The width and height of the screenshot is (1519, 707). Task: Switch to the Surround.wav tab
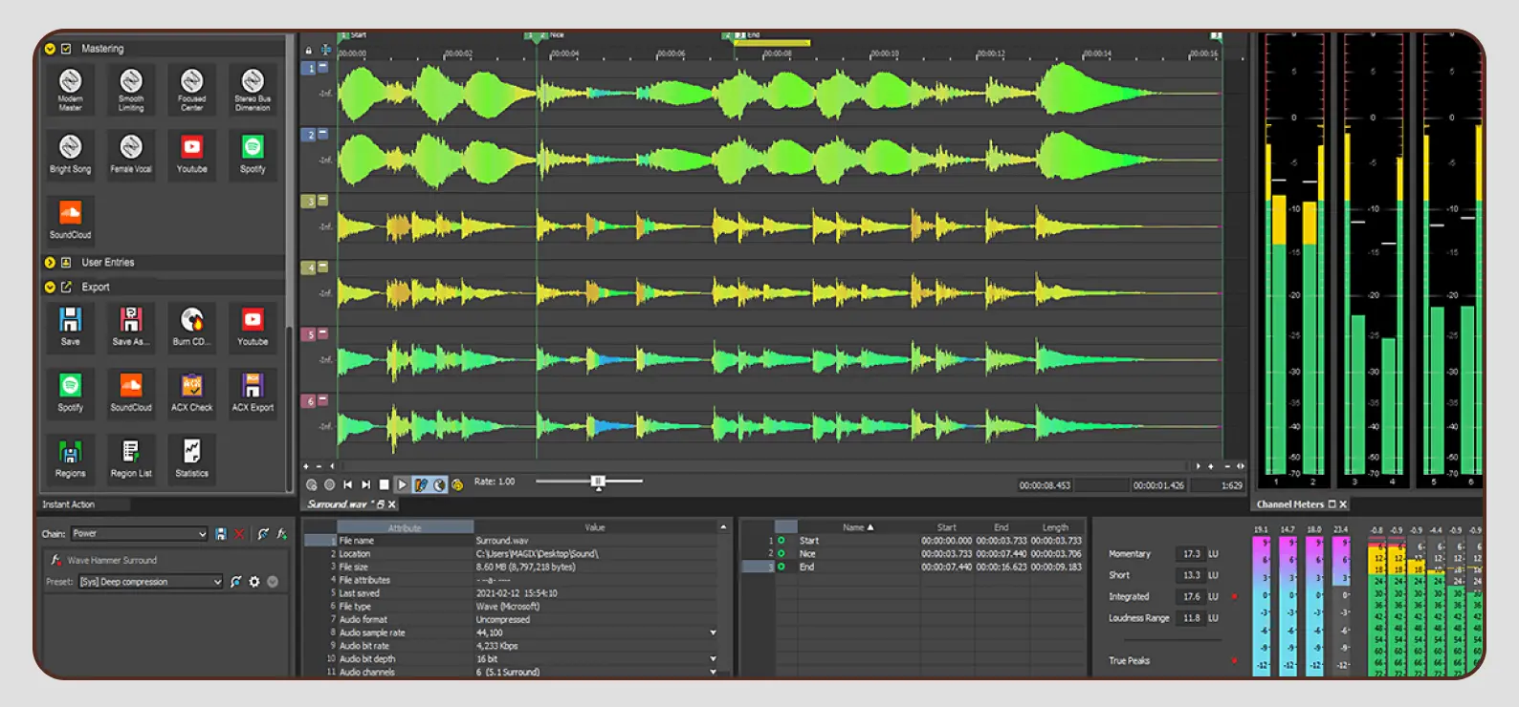click(338, 504)
